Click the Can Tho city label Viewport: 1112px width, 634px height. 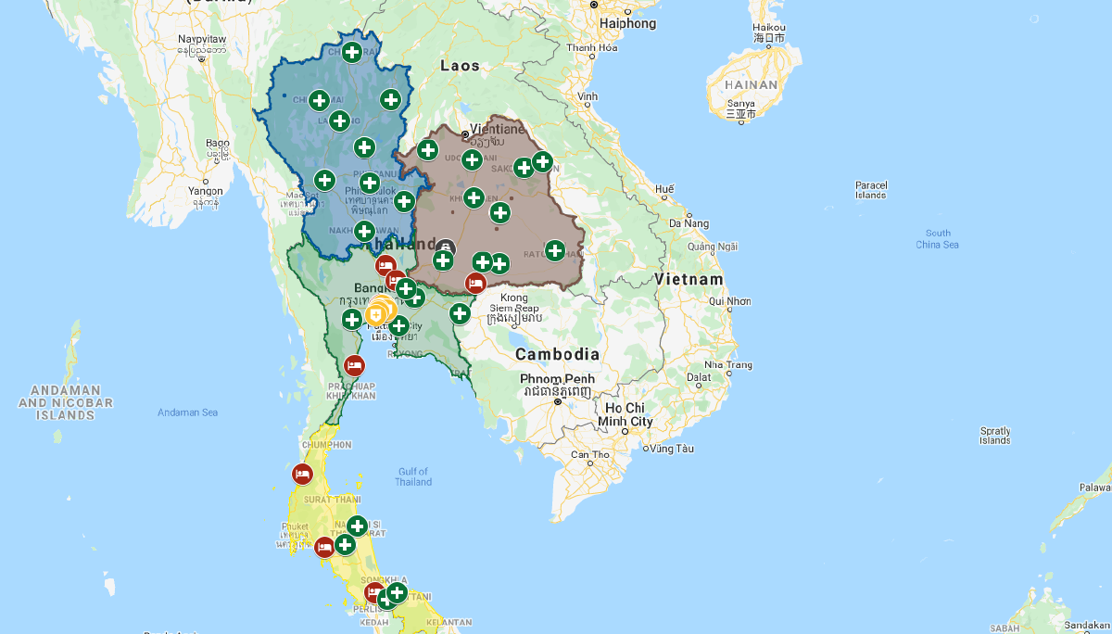(x=591, y=454)
